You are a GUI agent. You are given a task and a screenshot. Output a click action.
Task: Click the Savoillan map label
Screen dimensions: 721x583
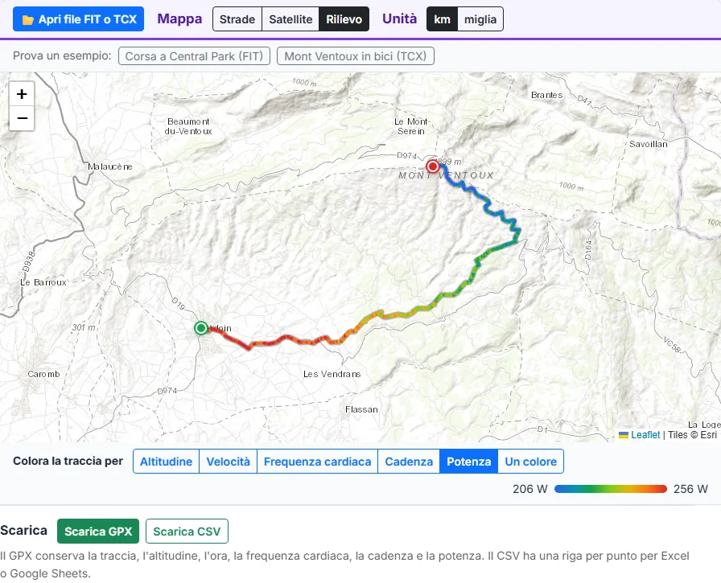tap(649, 144)
